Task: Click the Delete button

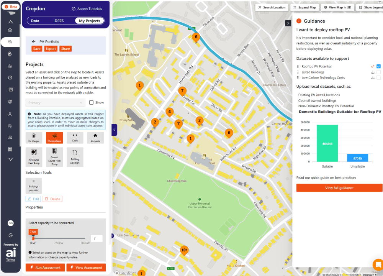Action: coord(52,199)
